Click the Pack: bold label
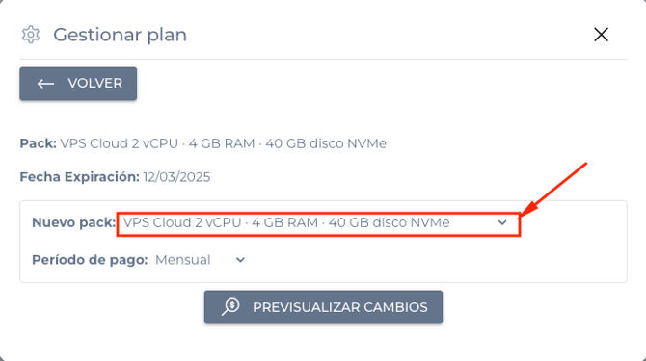The height and width of the screenshot is (361, 646). [x=39, y=143]
